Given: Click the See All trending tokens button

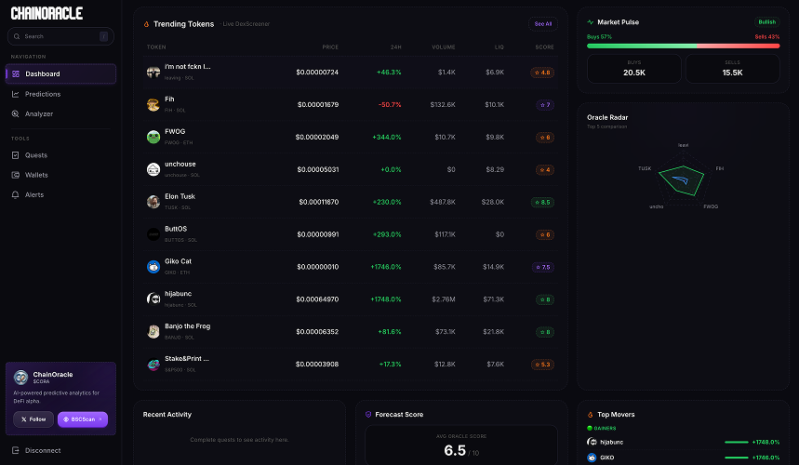Looking at the screenshot, I should coord(542,24).
